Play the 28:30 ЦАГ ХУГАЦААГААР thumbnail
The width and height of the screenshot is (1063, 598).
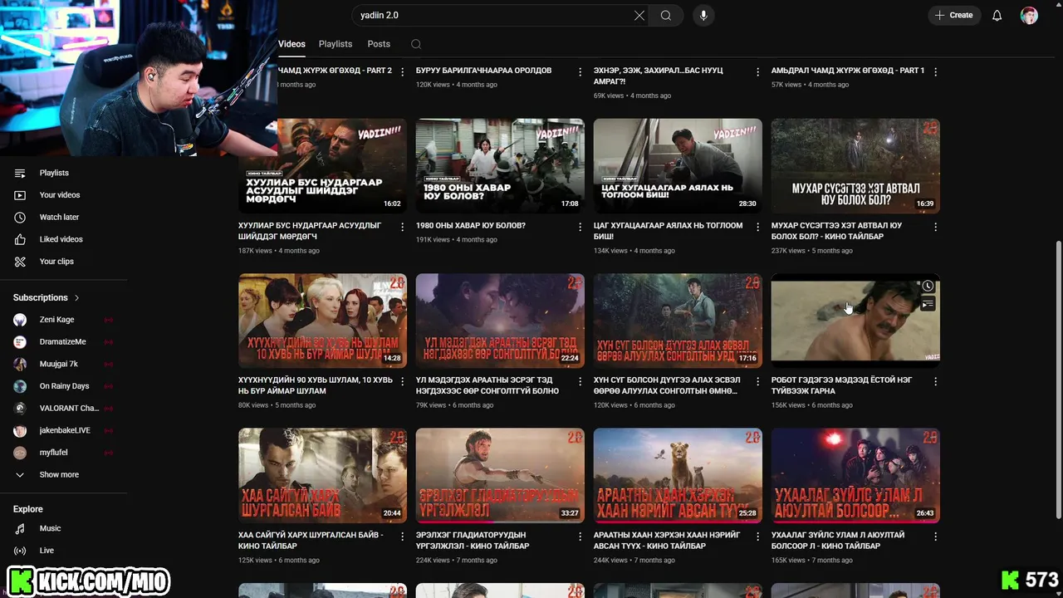678,166
